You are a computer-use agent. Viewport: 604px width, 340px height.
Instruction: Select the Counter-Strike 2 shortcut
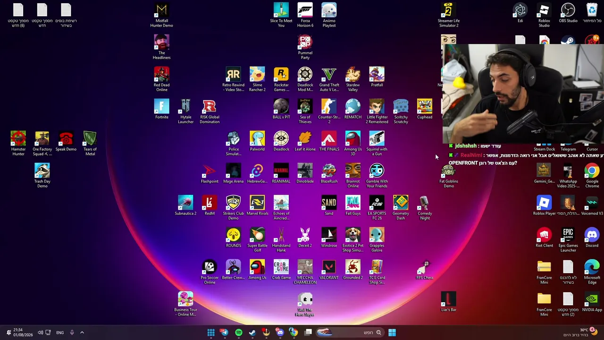coord(329,111)
